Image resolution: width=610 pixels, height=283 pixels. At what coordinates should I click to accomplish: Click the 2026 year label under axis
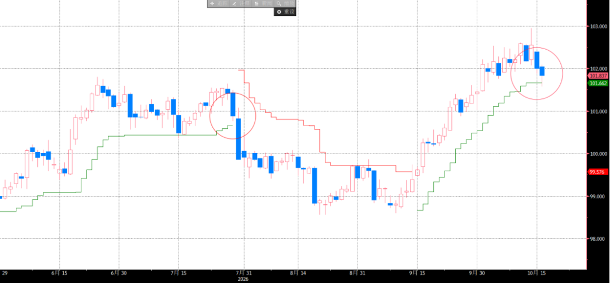pyautogui.click(x=243, y=278)
